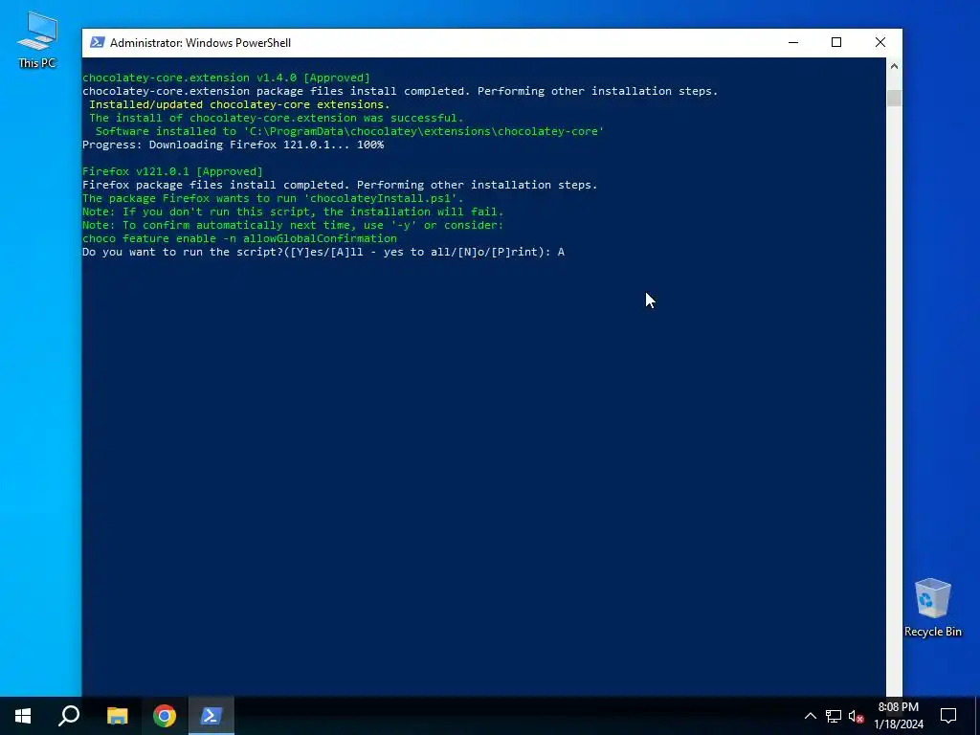Click the scrollbar up arrow
980x735 pixels.
tap(894, 66)
